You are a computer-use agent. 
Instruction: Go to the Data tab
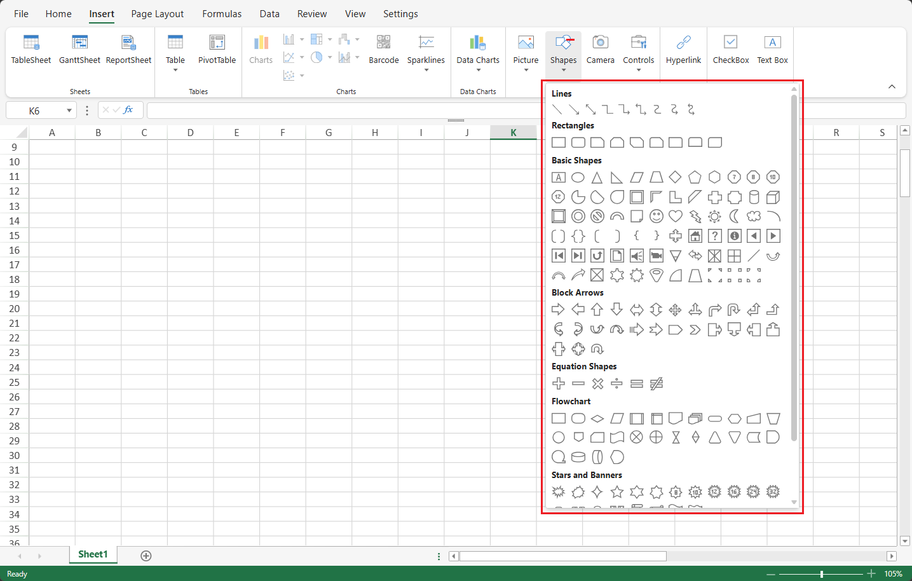[269, 14]
